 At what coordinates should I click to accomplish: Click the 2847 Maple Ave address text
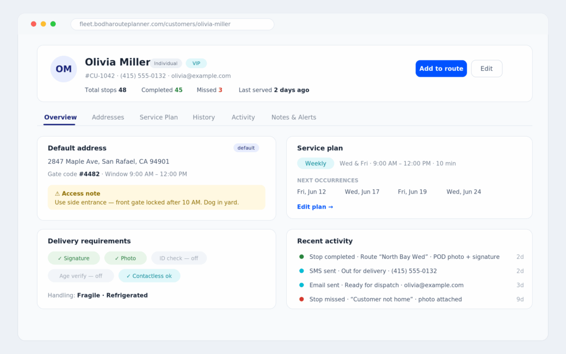108,162
